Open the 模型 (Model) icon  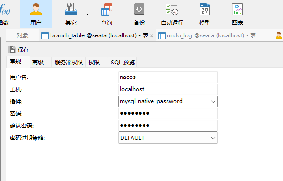tap(205, 14)
